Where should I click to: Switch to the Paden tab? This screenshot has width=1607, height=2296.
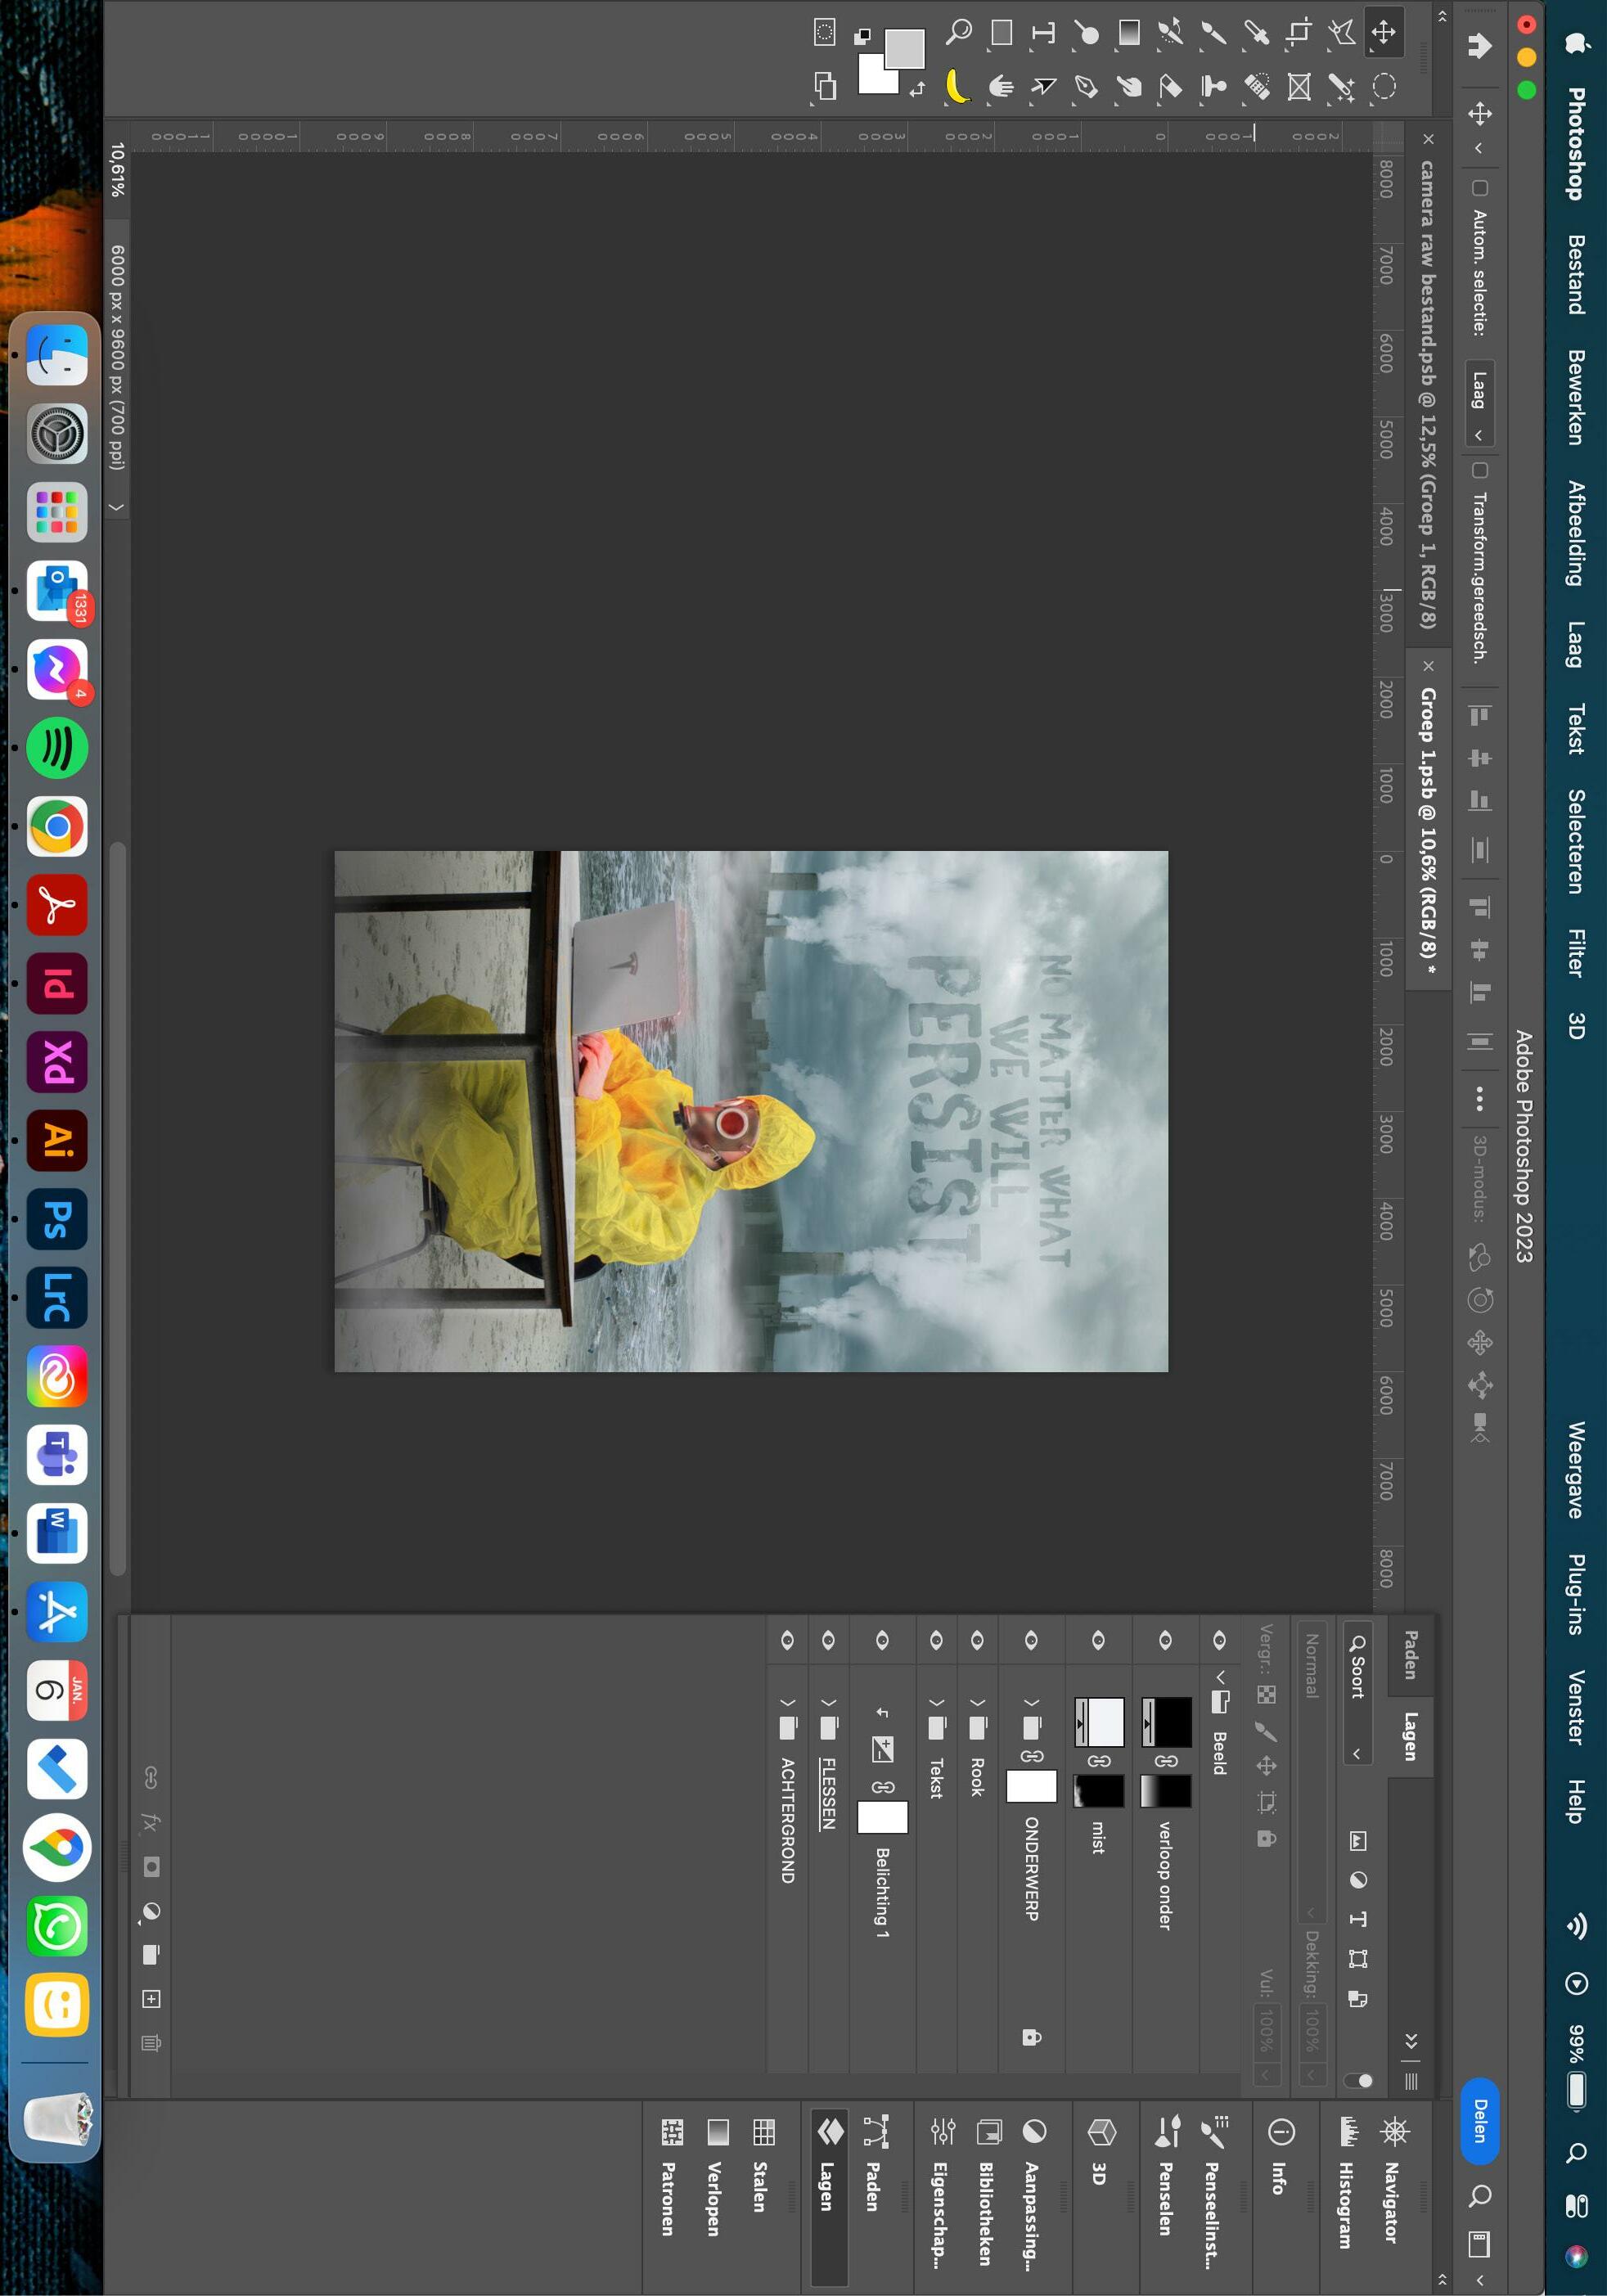pos(1411,1654)
